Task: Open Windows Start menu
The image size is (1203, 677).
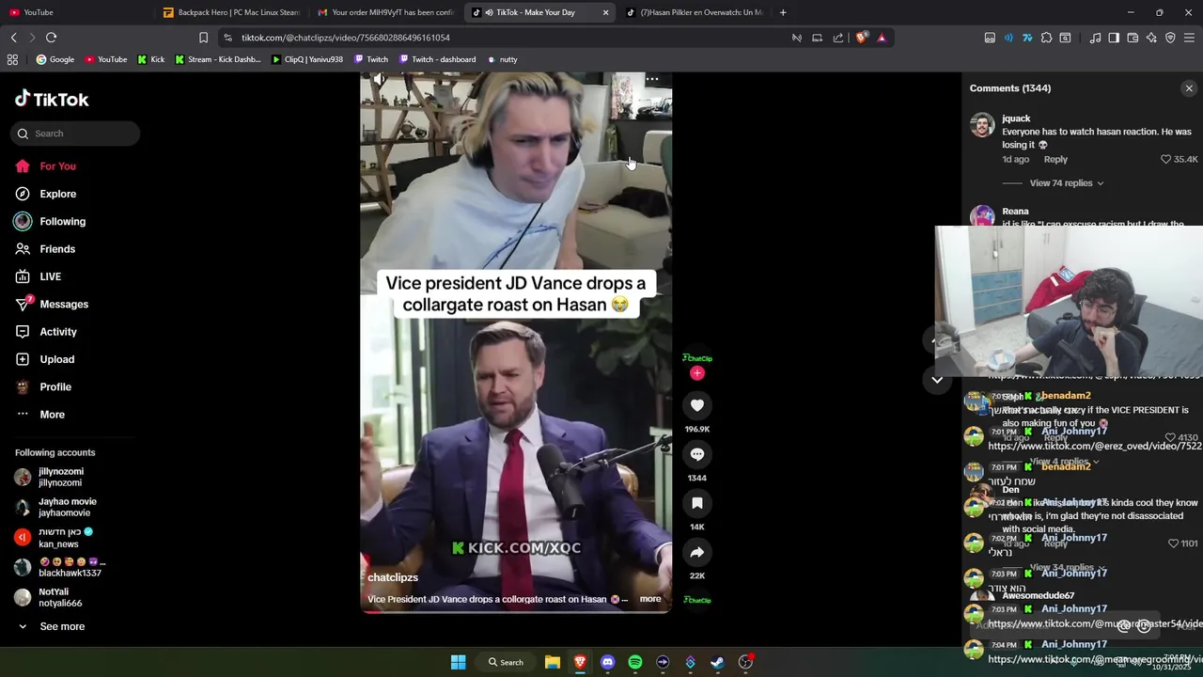Action: (458, 662)
